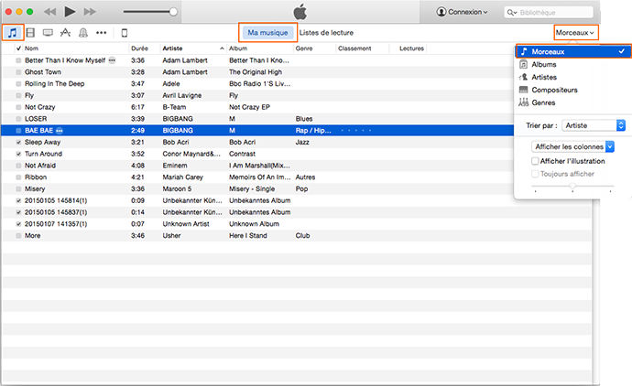
Task: Click the fast-forward playback button
Action: tap(90, 12)
